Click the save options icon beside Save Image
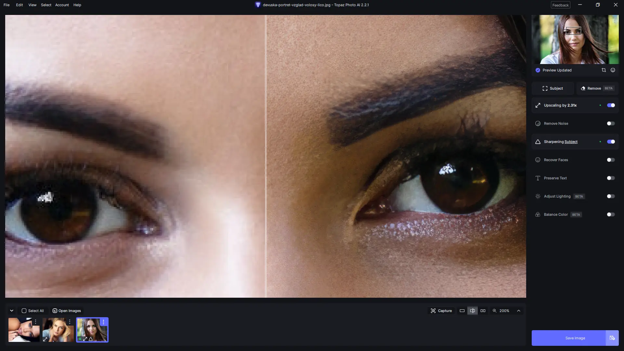The width and height of the screenshot is (624, 351). point(612,338)
